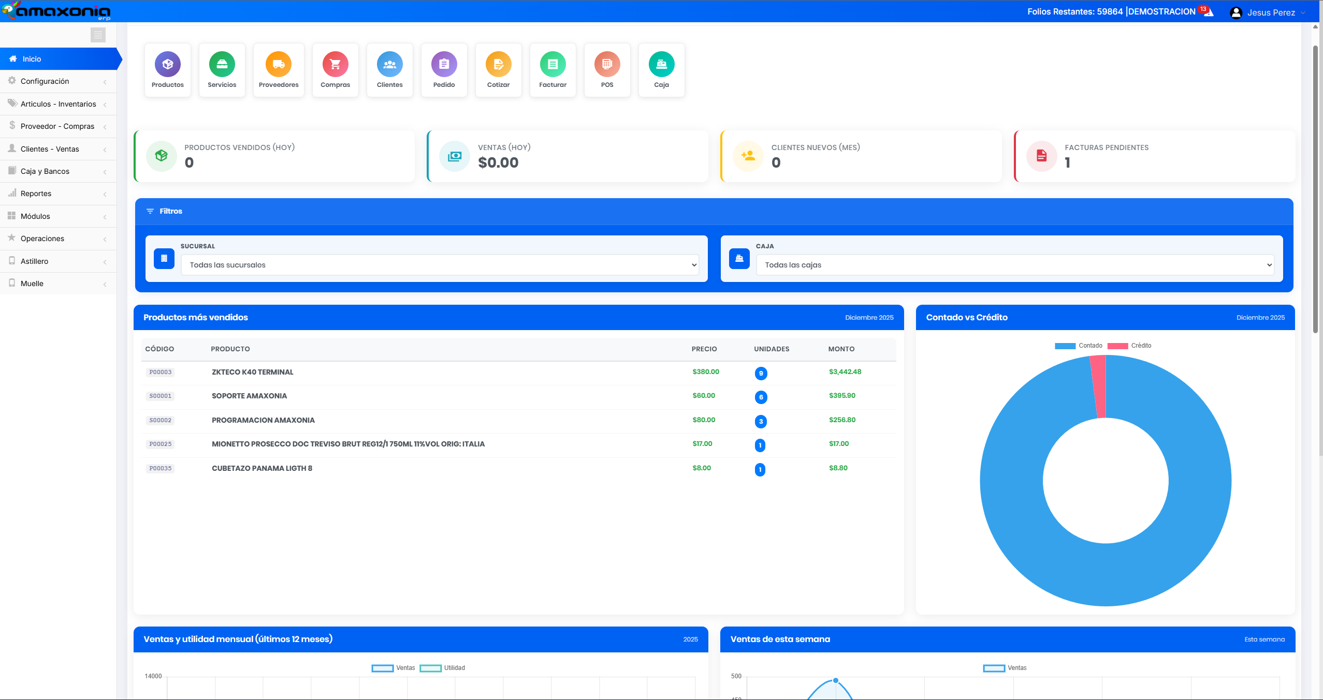Viewport: 1323px width, 700px height.
Task: Open the POS terminal icon
Action: coord(606,65)
